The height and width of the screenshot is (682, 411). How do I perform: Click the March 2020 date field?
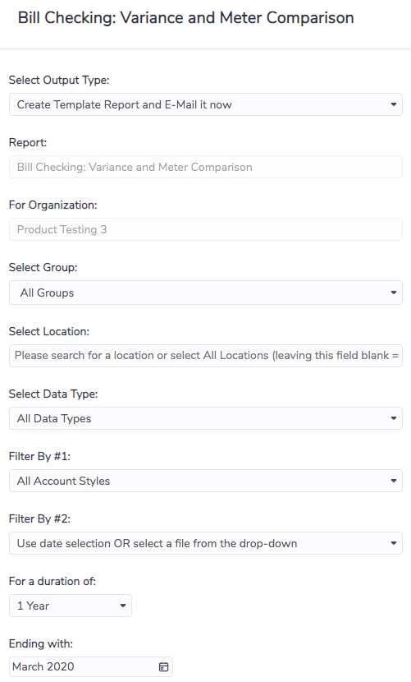coord(91,666)
